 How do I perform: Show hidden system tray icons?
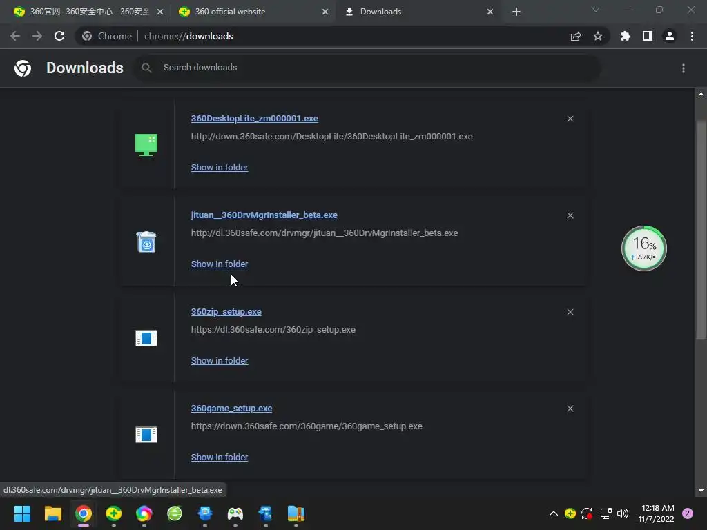coord(554,513)
